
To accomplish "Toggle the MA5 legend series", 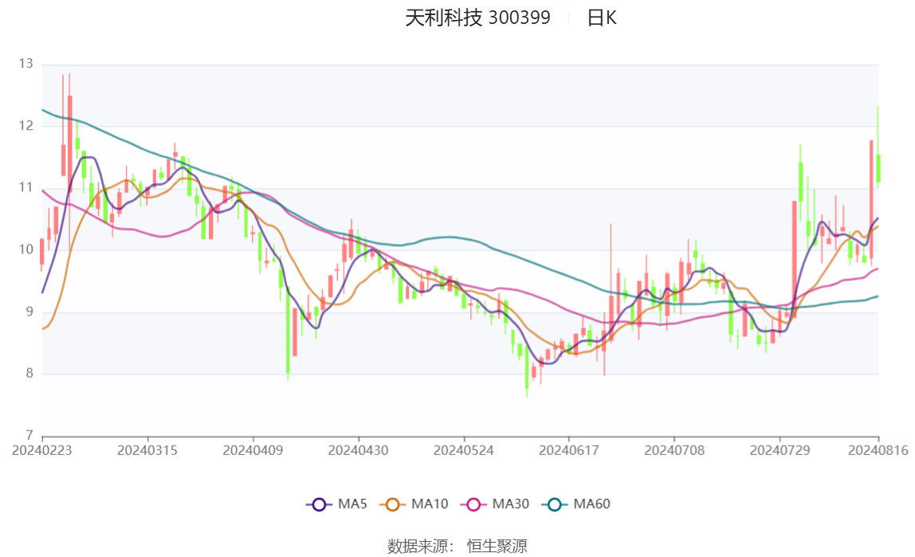I will 336,504.
